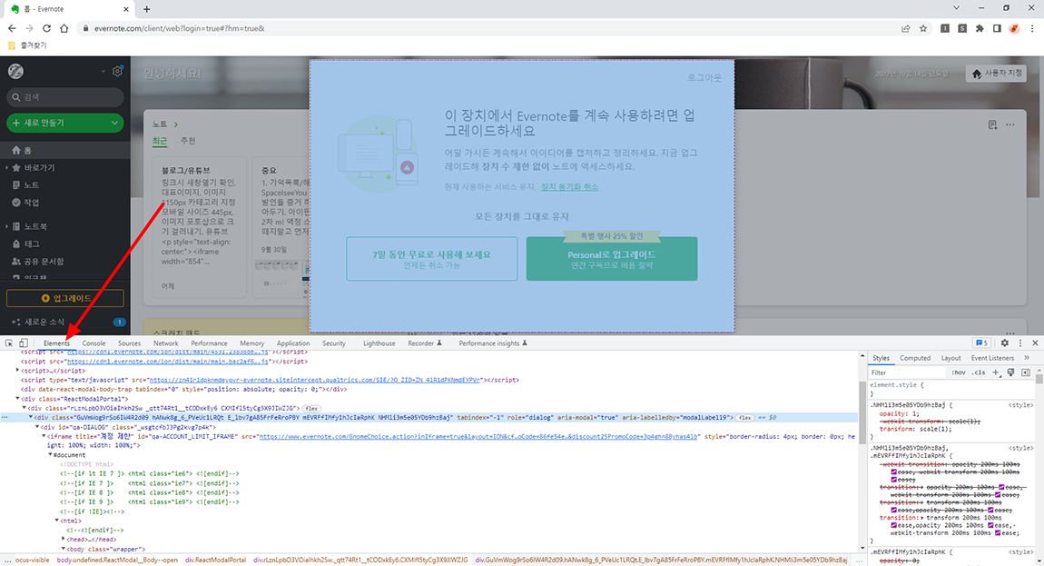Viewport: 1044px width, 566px height.
Task: Switch to the 최근 notes tab
Action: 160,142
